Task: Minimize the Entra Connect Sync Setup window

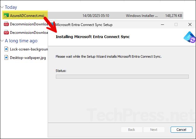Action: pyautogui.click(x=162, y=24)
